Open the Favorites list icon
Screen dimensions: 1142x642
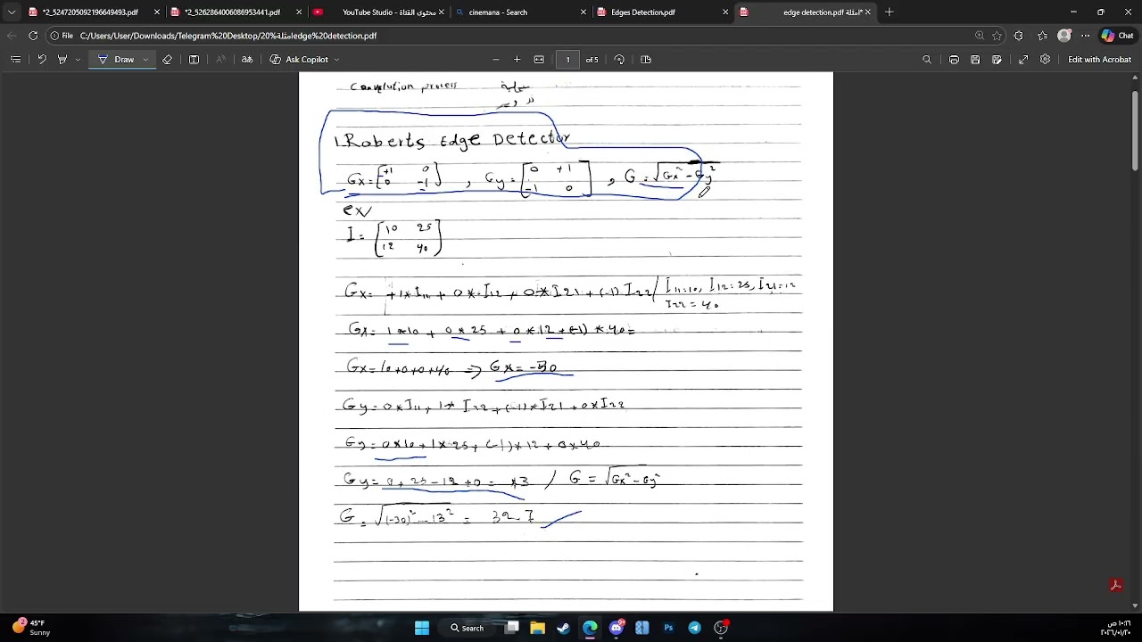click(1042, 36)
